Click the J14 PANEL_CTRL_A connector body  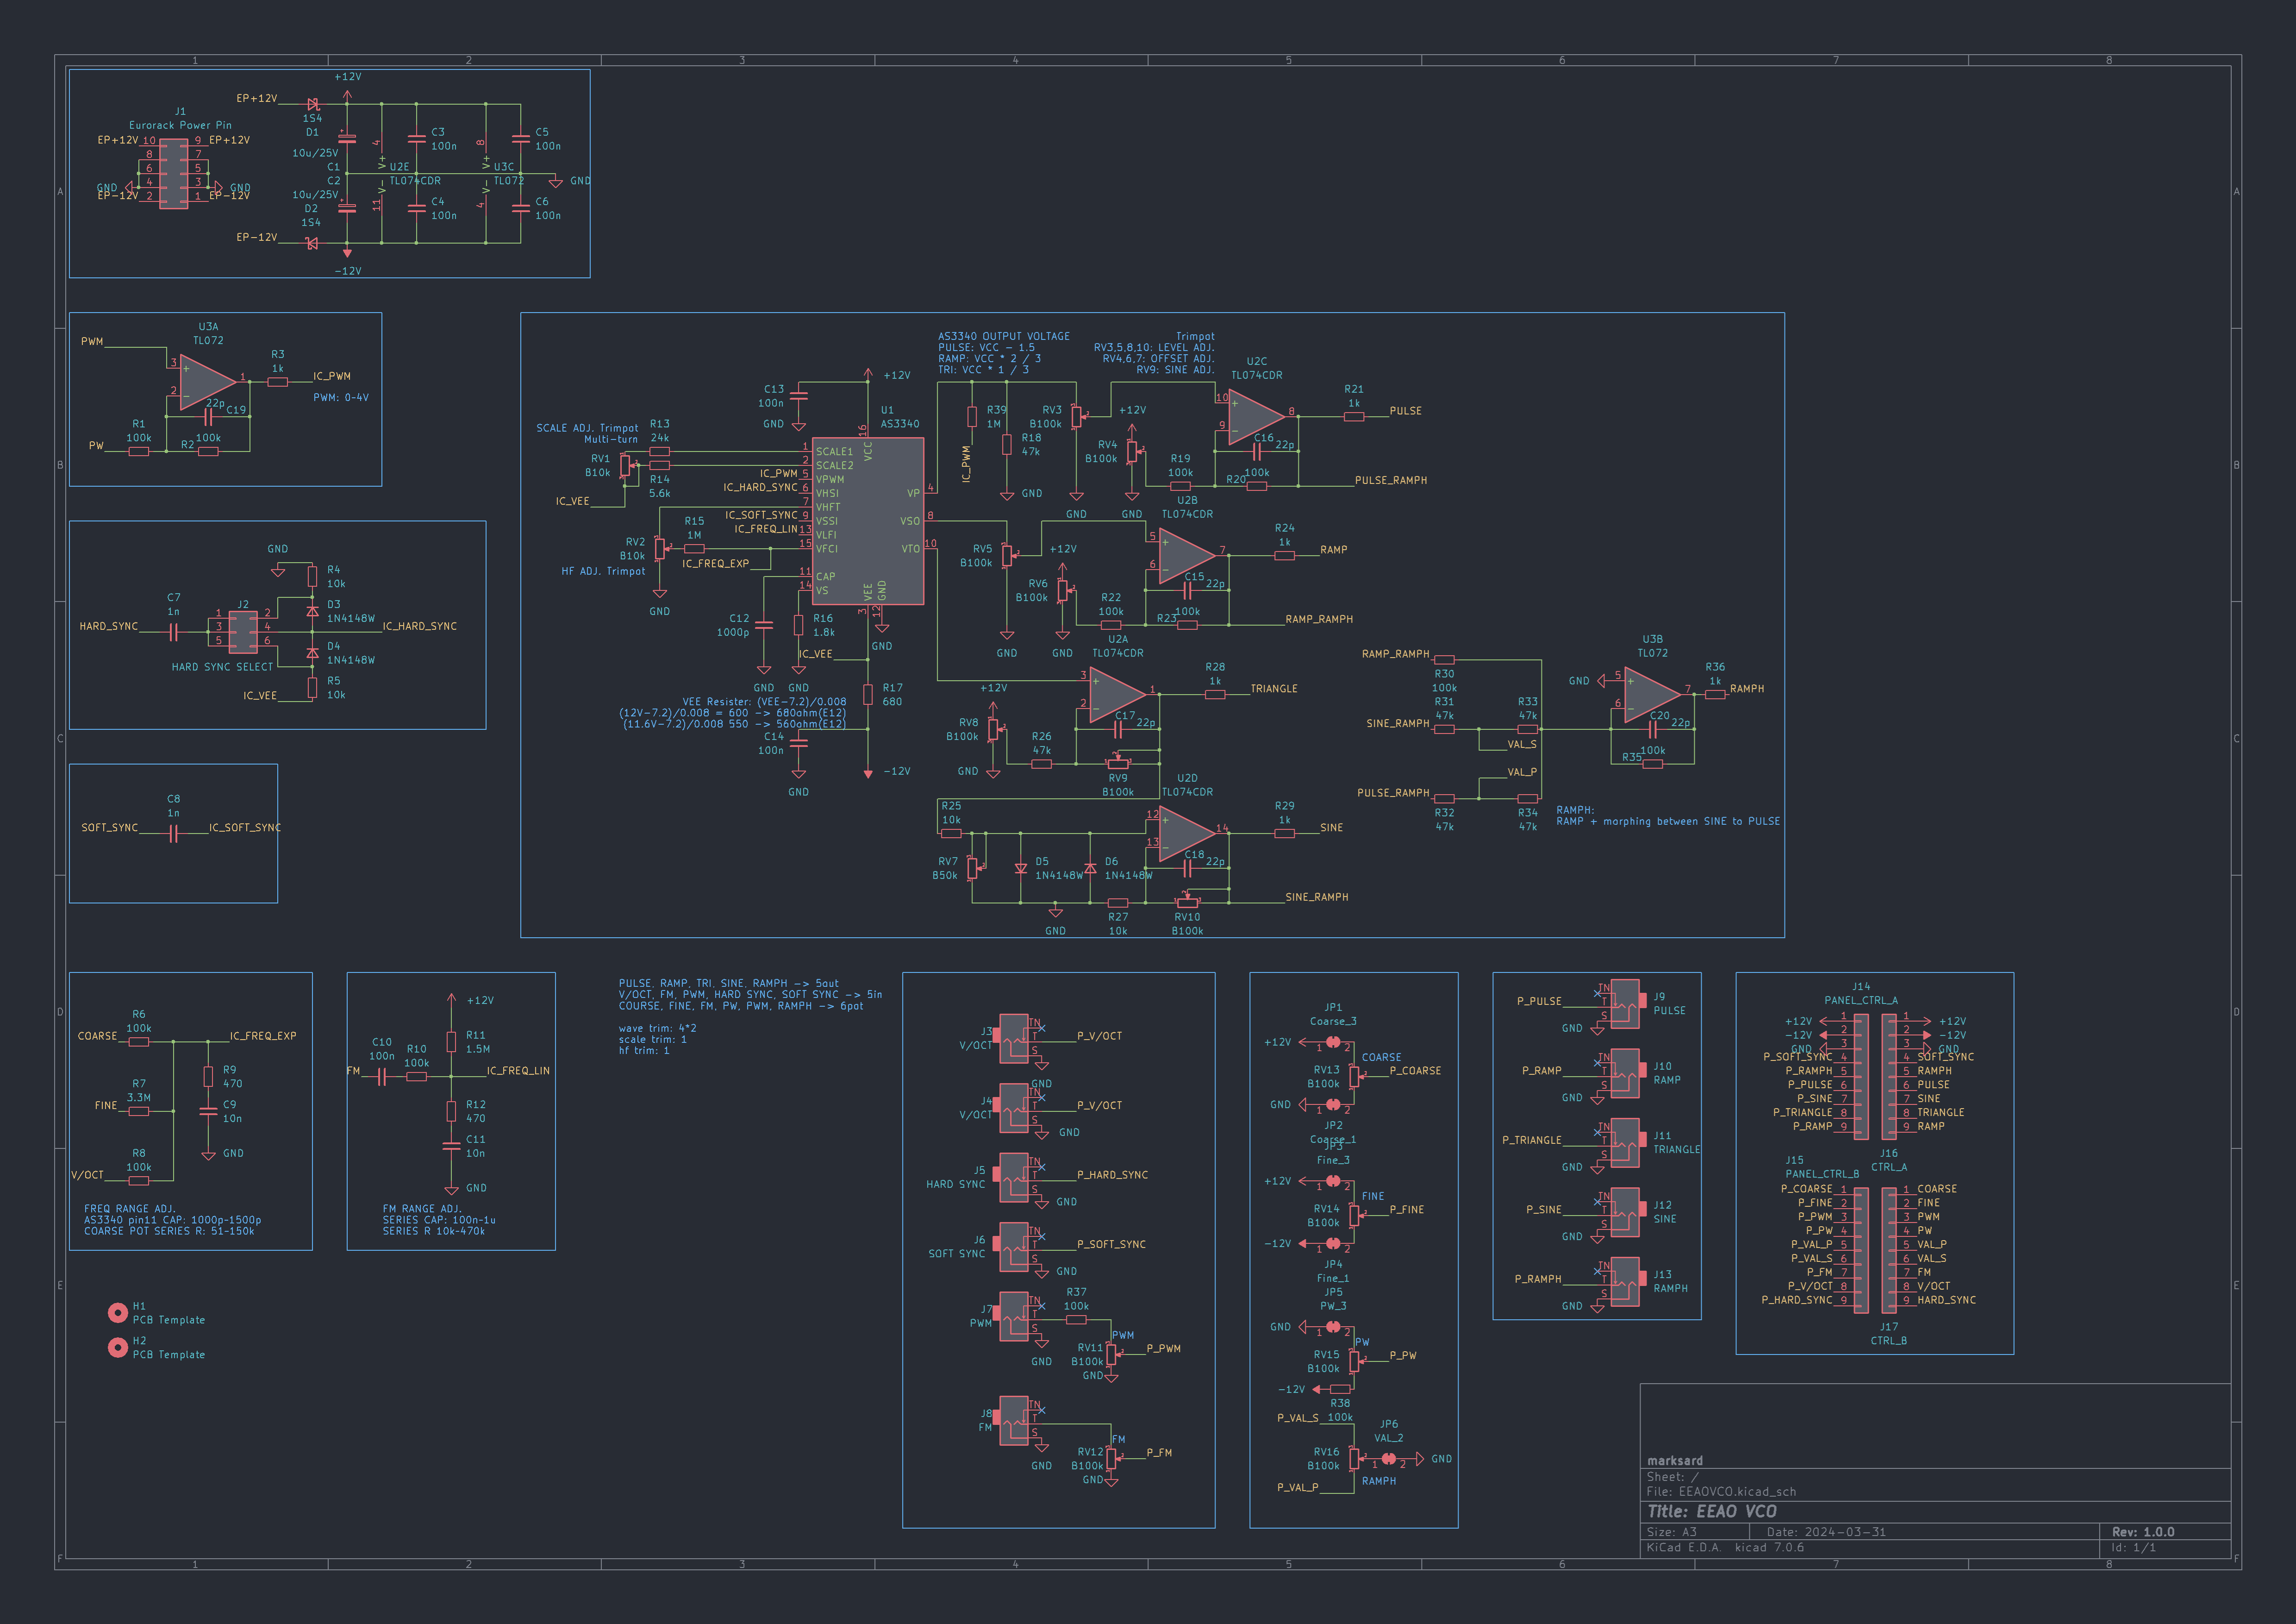pyautogui.click(x=1860, y=1077)
